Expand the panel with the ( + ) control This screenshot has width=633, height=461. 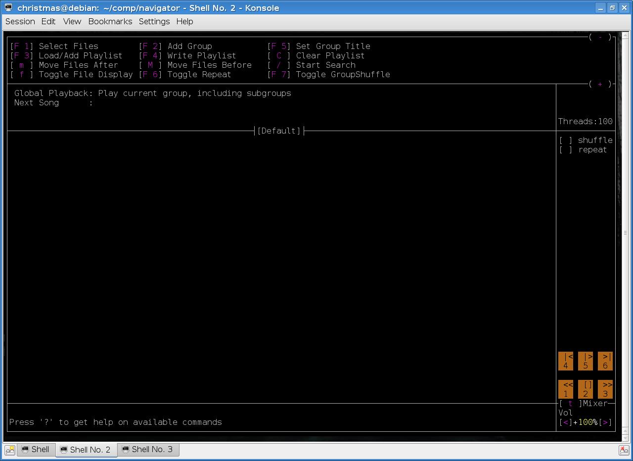tap(600, 84)
